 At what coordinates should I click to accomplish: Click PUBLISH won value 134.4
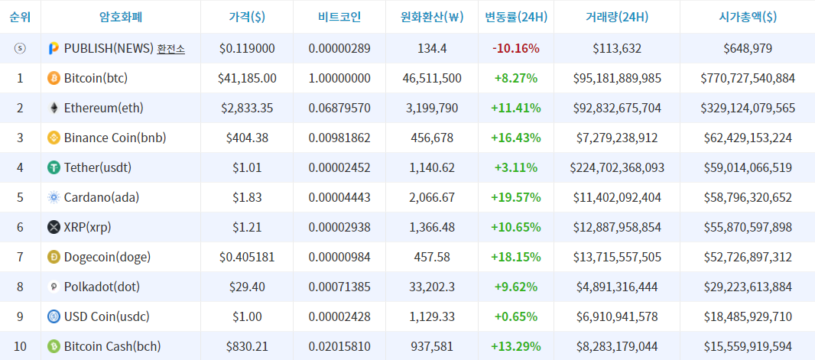pos(431,49)
